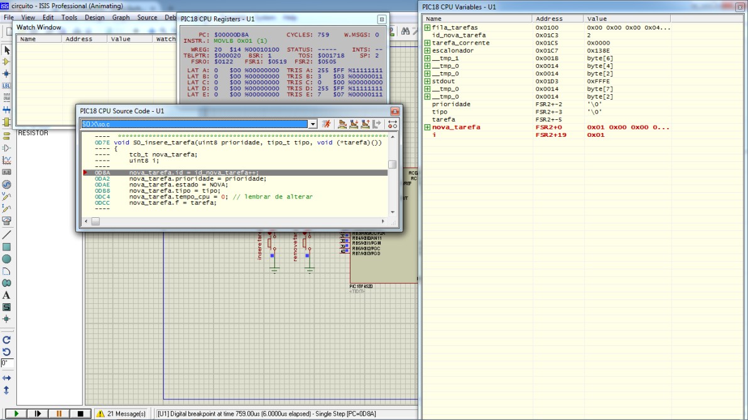Expand the nova_tarefa variable node
Image resolution: width=748 pixels, height=420 pixels.
[x=428, y=127]
